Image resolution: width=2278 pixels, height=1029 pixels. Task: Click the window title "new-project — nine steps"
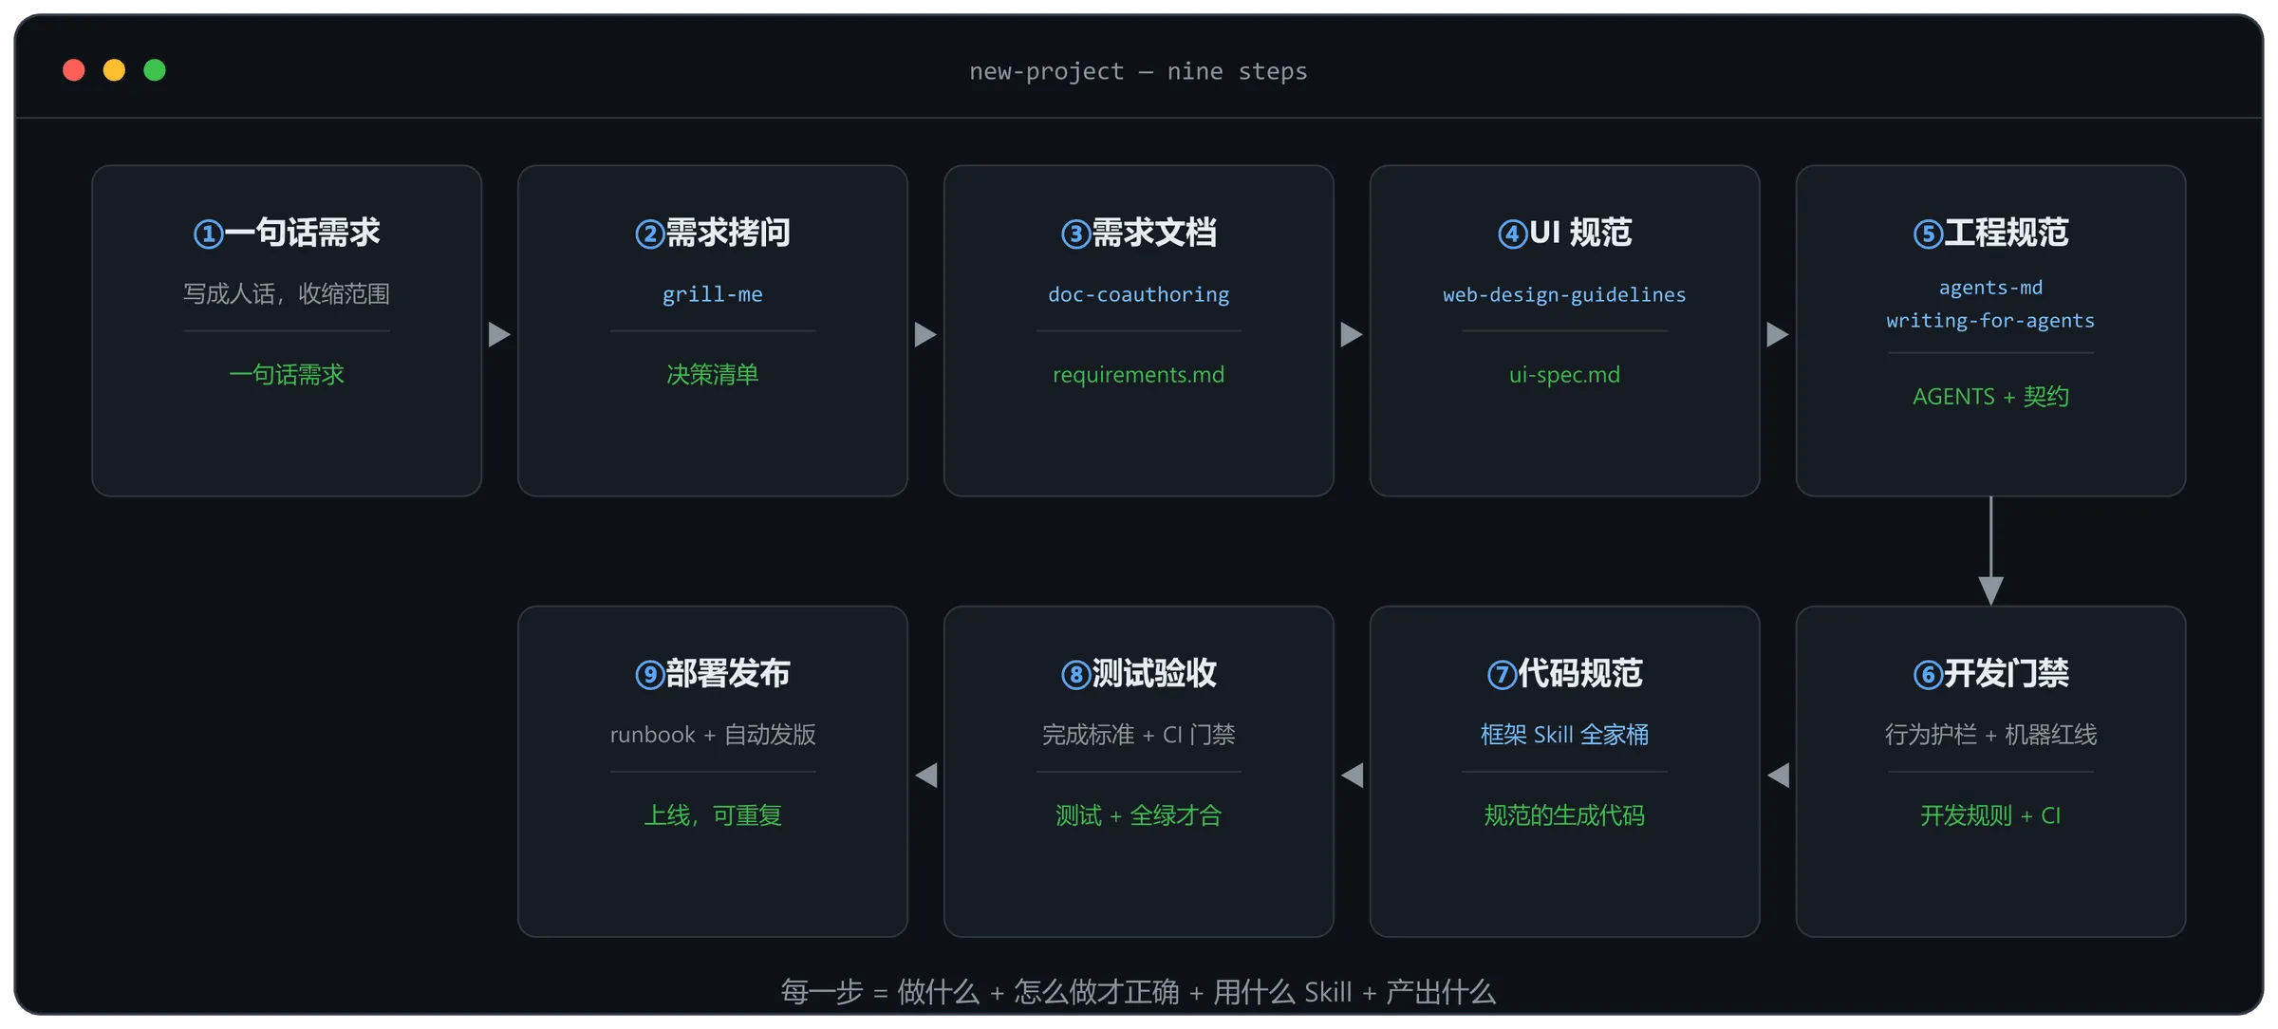[x=1138, y=71]
